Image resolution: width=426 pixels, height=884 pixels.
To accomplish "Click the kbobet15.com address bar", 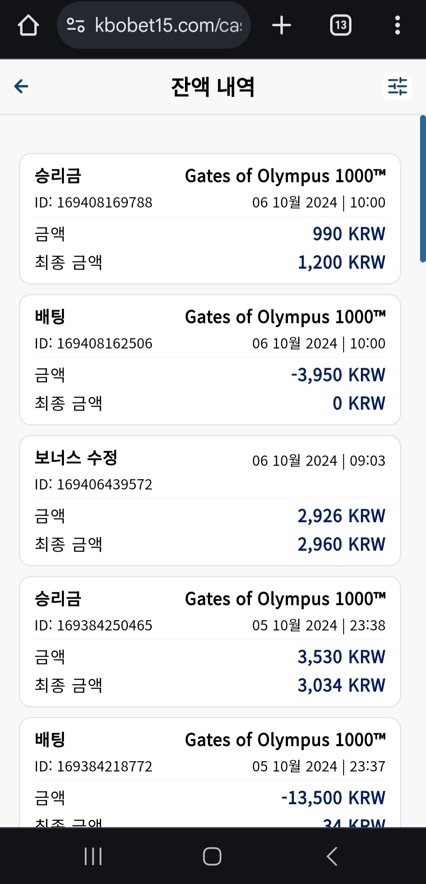I will click(154, 25).
